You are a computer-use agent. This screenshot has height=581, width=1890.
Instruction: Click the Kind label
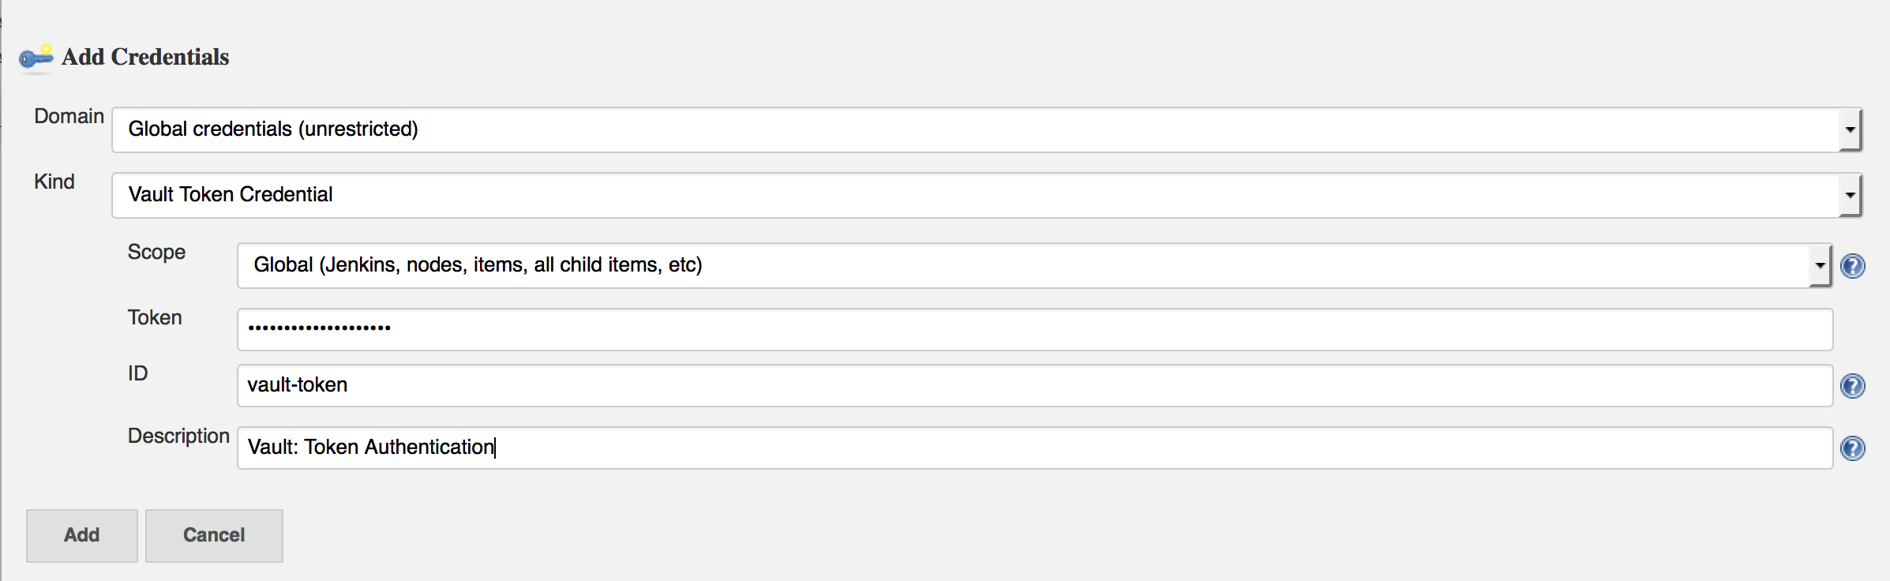[x=54, y=182]
